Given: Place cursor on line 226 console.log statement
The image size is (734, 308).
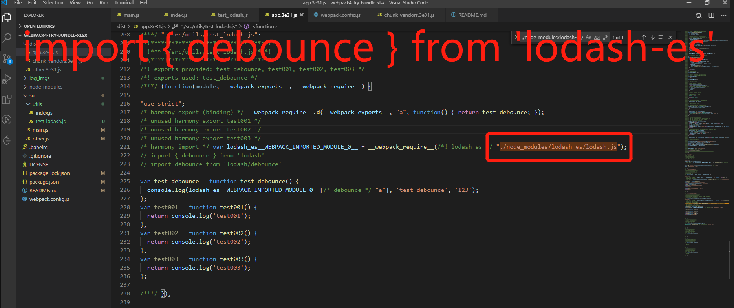Looking at the screenshot, I should pos(313,190).
